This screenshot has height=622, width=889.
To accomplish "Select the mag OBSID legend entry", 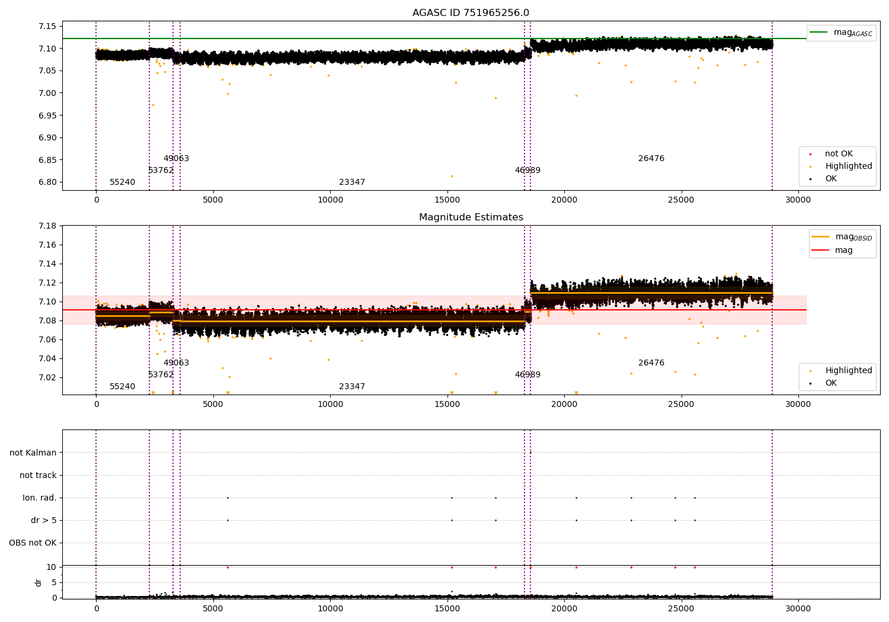I will 842,237.
